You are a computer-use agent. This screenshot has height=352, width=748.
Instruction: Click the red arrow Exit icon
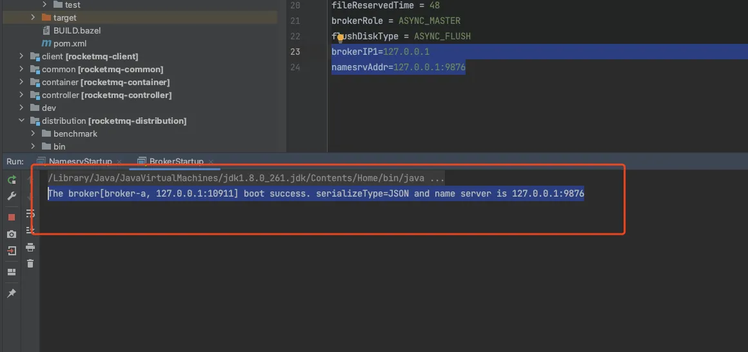[x=12, y=251]
